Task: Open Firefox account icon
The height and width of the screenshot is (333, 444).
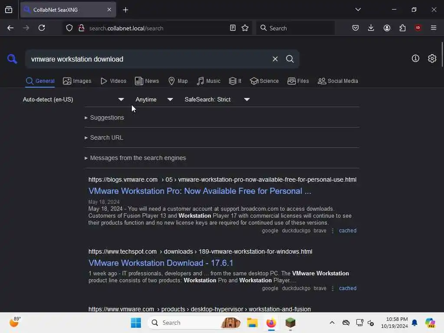Action: point(387,28)
